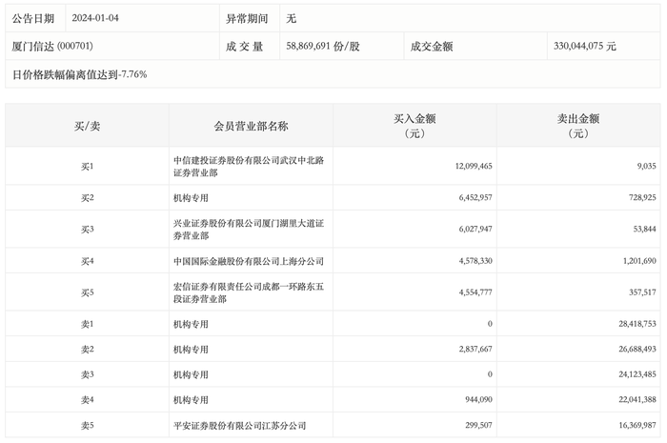This screenshot has width=667, height=443.
Task: Select buy amount 6,452,957
Action: click(475, 198)
